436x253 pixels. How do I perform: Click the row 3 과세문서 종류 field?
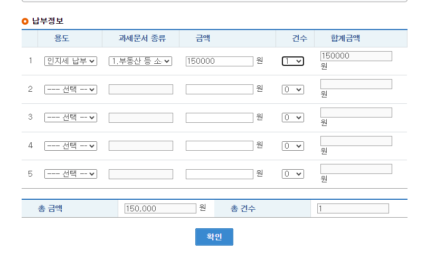coord(141,118)
